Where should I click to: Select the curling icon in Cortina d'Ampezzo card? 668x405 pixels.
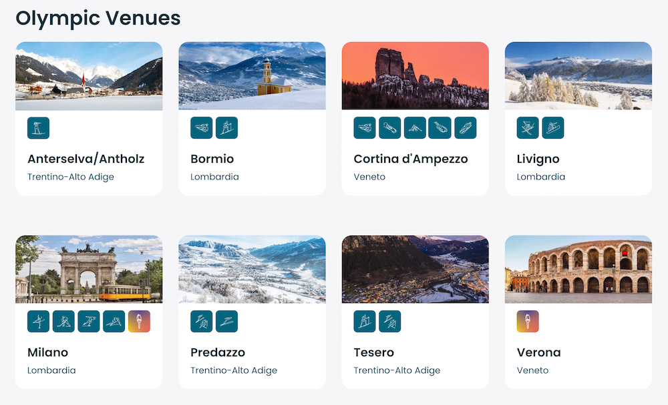click(414, 128)
